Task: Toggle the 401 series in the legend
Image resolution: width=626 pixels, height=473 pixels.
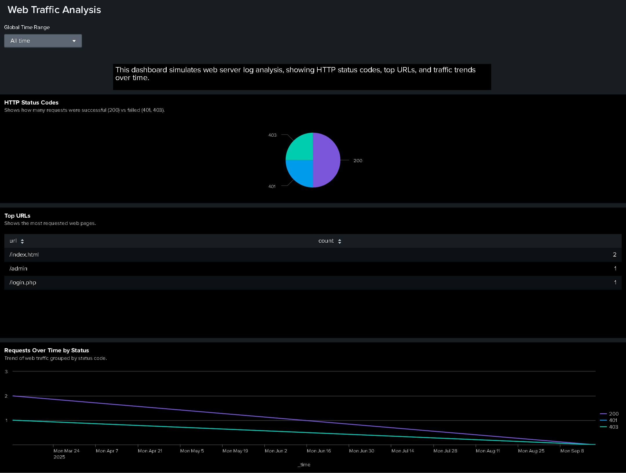Action: pos(613,420)
